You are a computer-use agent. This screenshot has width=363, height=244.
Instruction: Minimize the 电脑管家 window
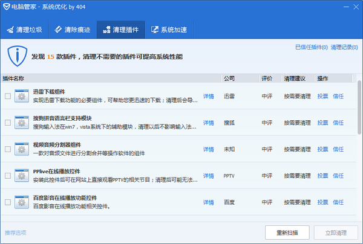(346, 7)
